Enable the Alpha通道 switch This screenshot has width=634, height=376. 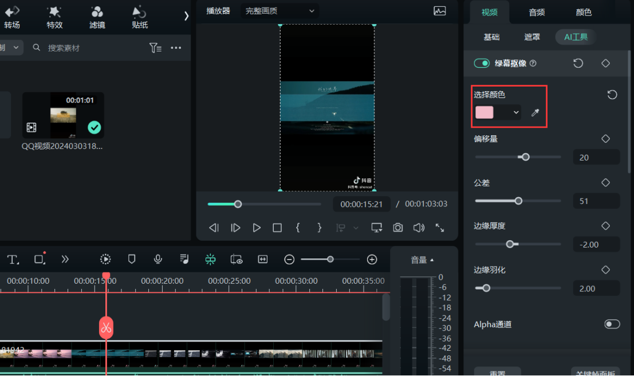pyautogui.click(x=612, y=324)
